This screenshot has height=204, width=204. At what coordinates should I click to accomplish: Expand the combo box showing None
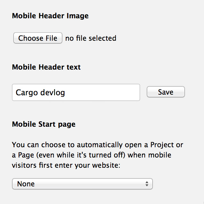82,184
